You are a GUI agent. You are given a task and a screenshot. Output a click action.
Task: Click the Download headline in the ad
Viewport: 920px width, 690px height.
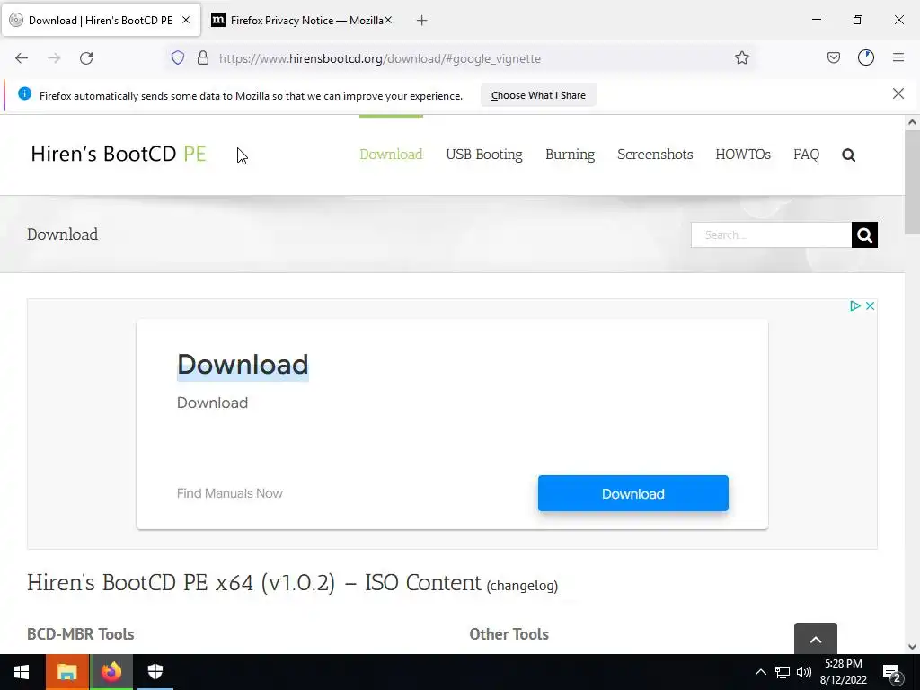(x=243, y=365)
